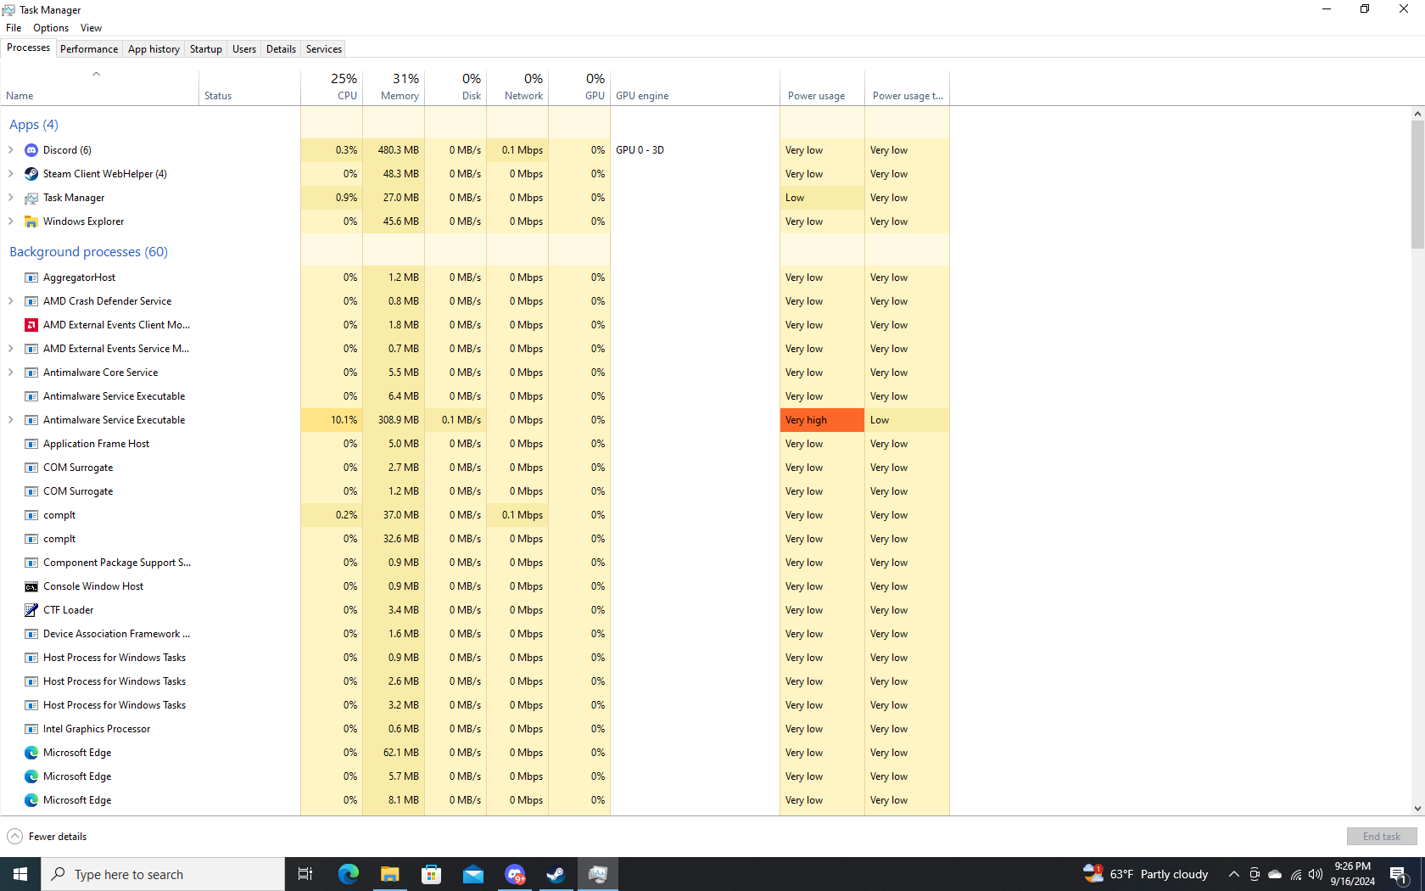Switch to the Startup tab
Image resolution: width=1425 pixels, height=891 pixels.
pos(205,49)
